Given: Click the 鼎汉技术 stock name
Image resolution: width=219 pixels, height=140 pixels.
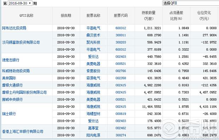Looking at the screenshot, I should point(93,35).
